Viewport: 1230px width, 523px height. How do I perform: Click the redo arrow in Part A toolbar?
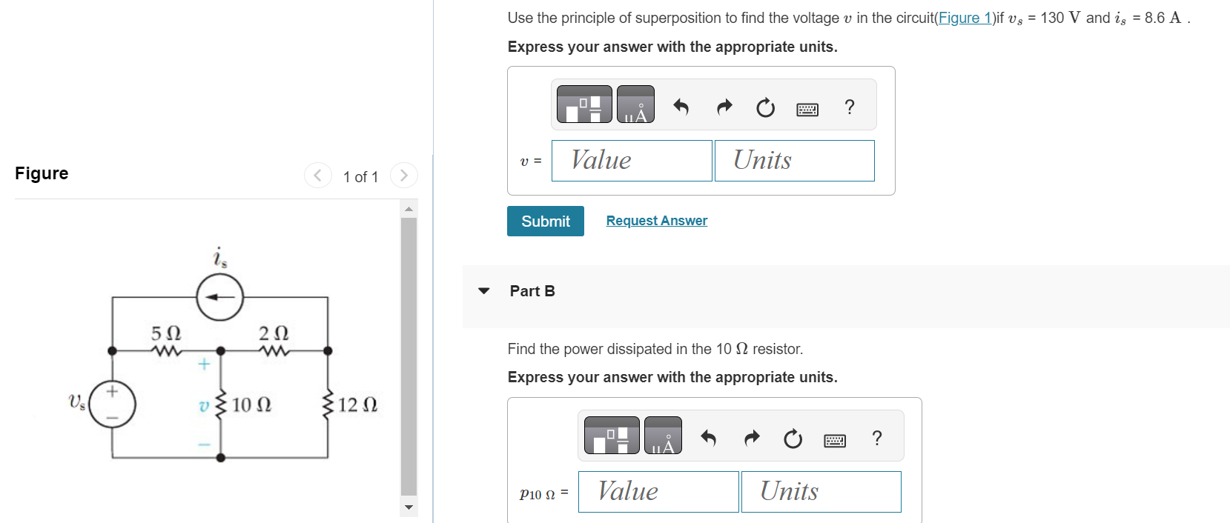(724, 107)
